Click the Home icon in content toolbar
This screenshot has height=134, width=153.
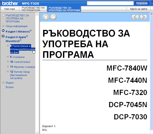(46, 17)
